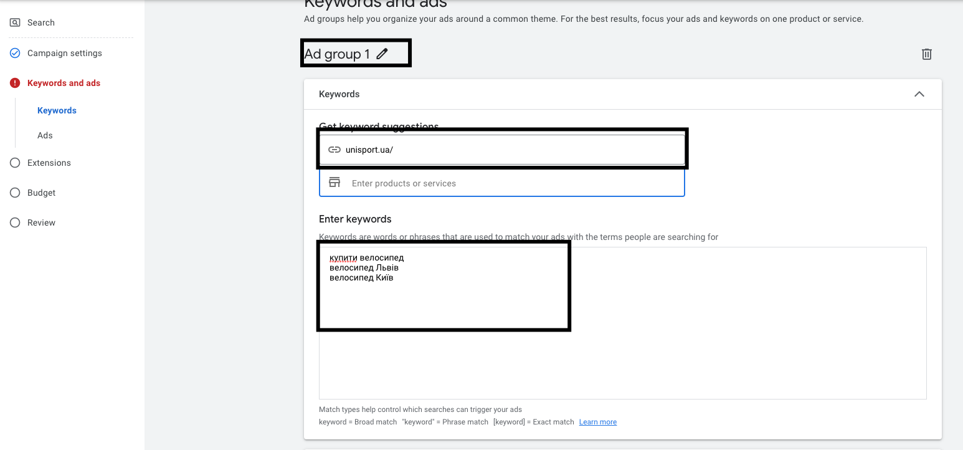
Task: Click the pencil icon beside Ad group 1
Action: point(382,54)
